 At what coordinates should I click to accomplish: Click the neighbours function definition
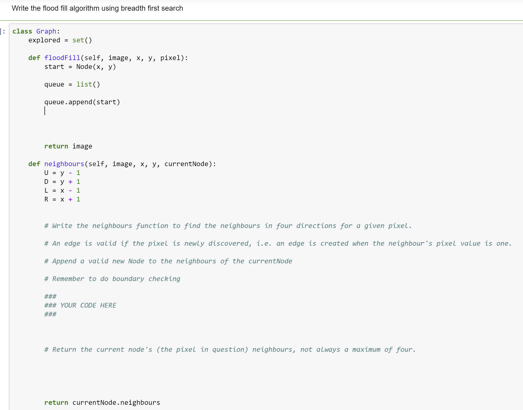64,164
